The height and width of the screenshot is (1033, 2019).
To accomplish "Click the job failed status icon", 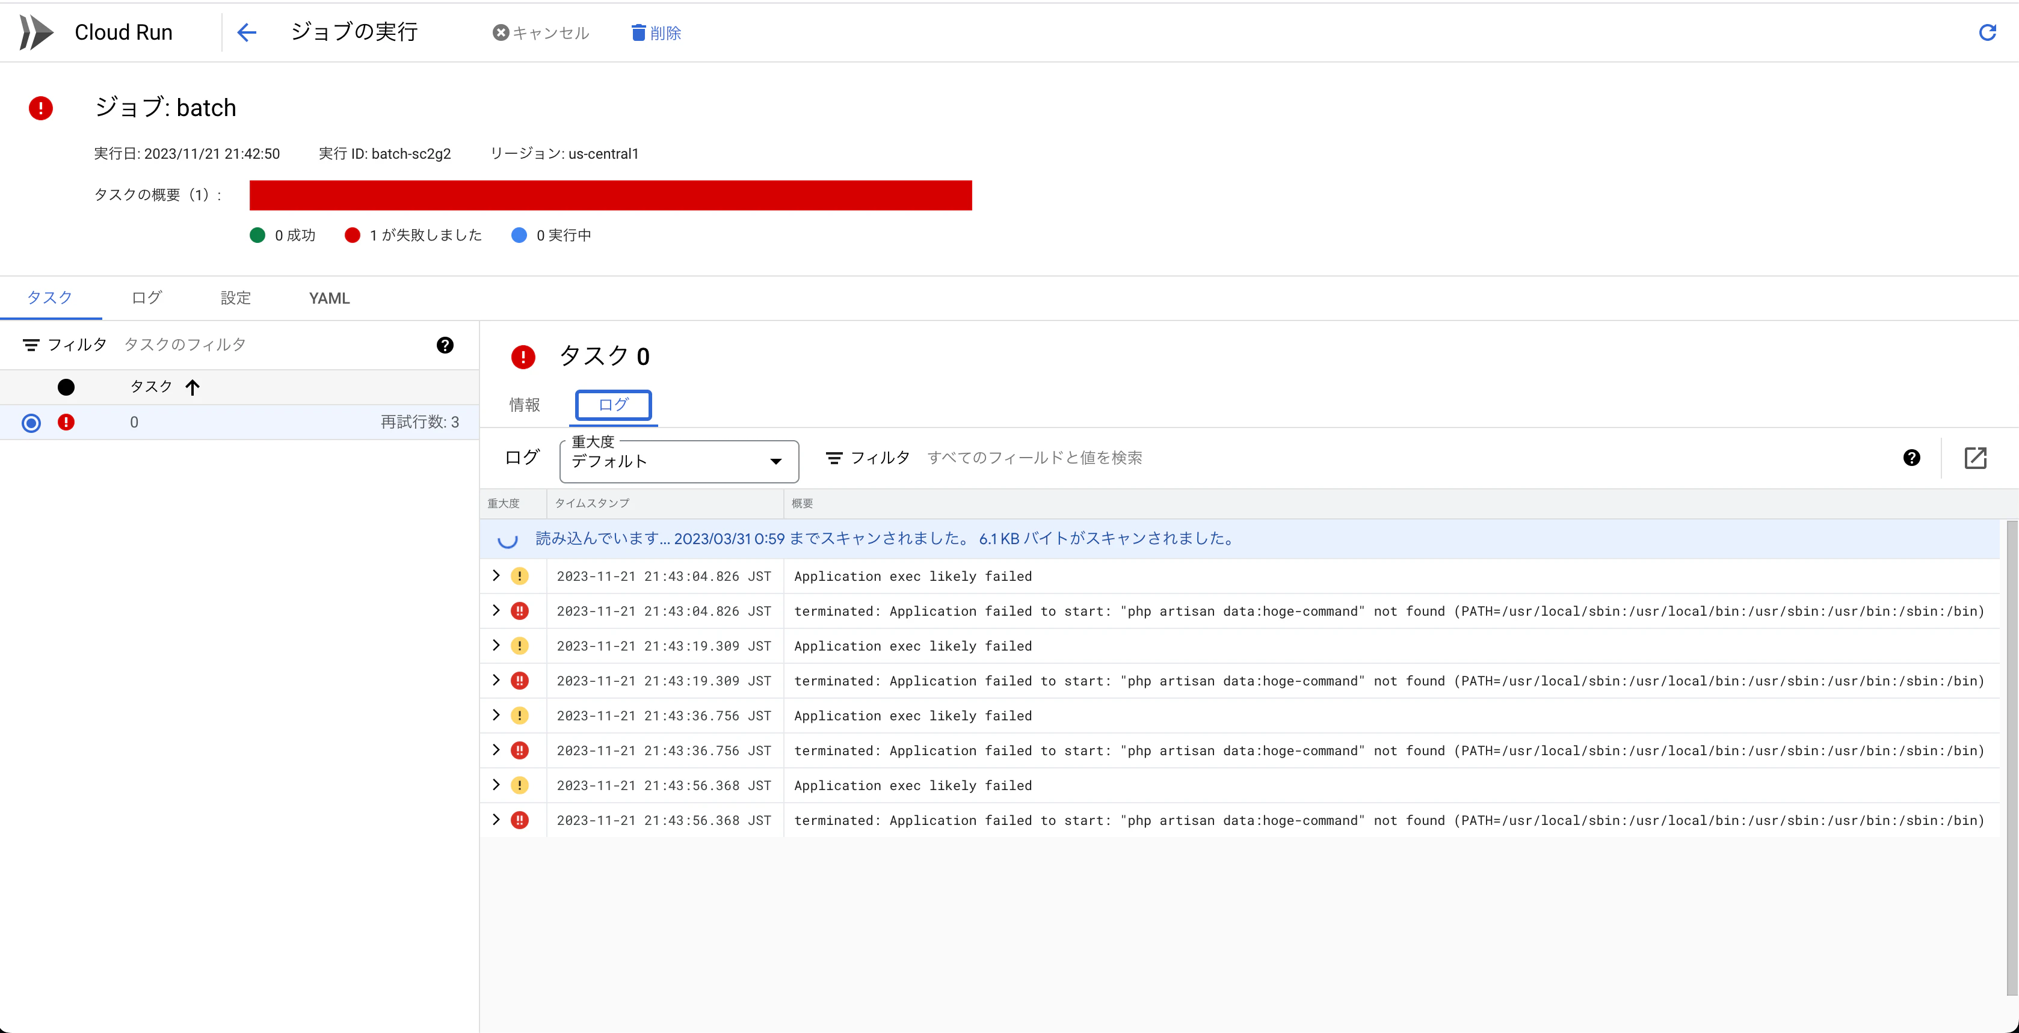I will point(41,107).
